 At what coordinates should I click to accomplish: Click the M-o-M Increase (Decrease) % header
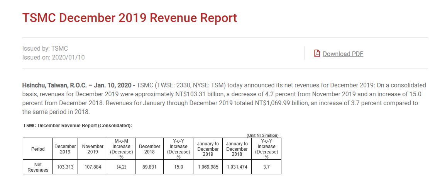(121, 149)
